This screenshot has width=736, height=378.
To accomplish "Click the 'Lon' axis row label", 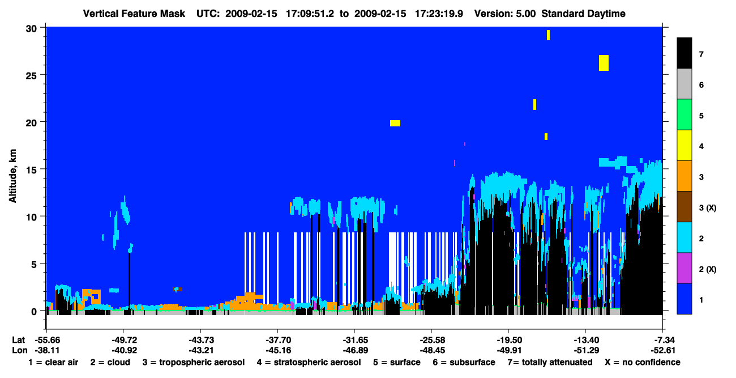I will 19,350.
